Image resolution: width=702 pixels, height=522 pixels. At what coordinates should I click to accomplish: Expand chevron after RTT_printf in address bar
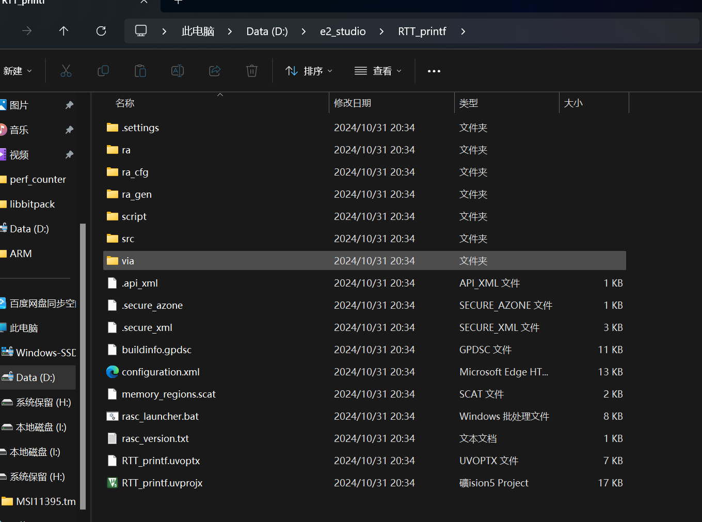pos(463,31)
